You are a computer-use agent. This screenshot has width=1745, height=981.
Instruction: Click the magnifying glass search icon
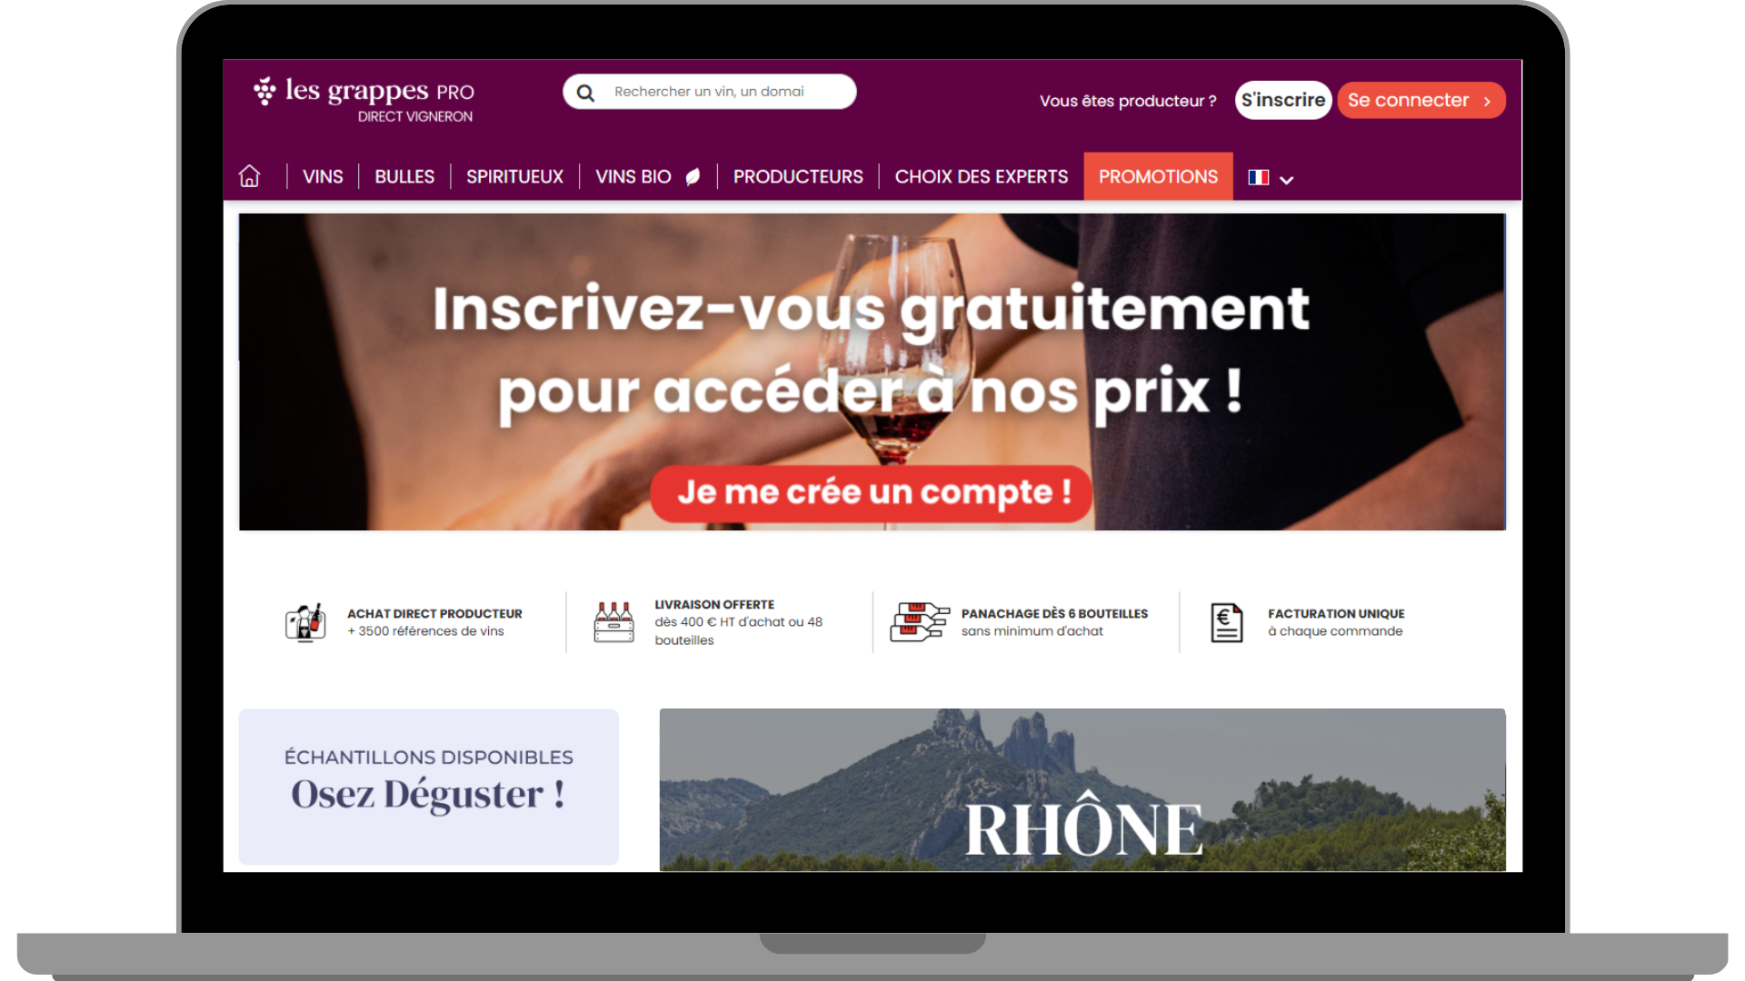point(585,93)
